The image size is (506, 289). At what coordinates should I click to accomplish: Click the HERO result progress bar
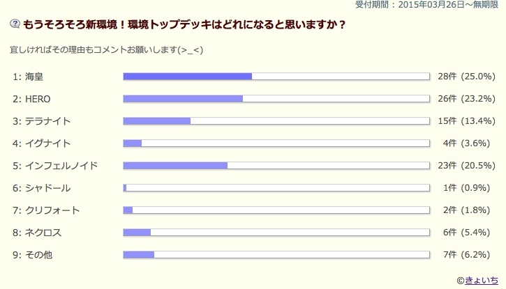(x=276, y=98)
